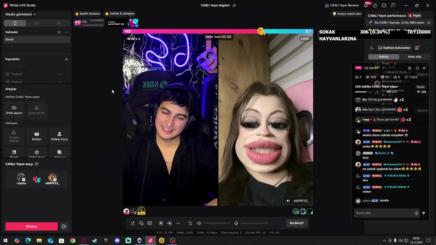Add a new scene in Sahneler
This screenshot has height=245, width=436.
(x=66, y=32)
